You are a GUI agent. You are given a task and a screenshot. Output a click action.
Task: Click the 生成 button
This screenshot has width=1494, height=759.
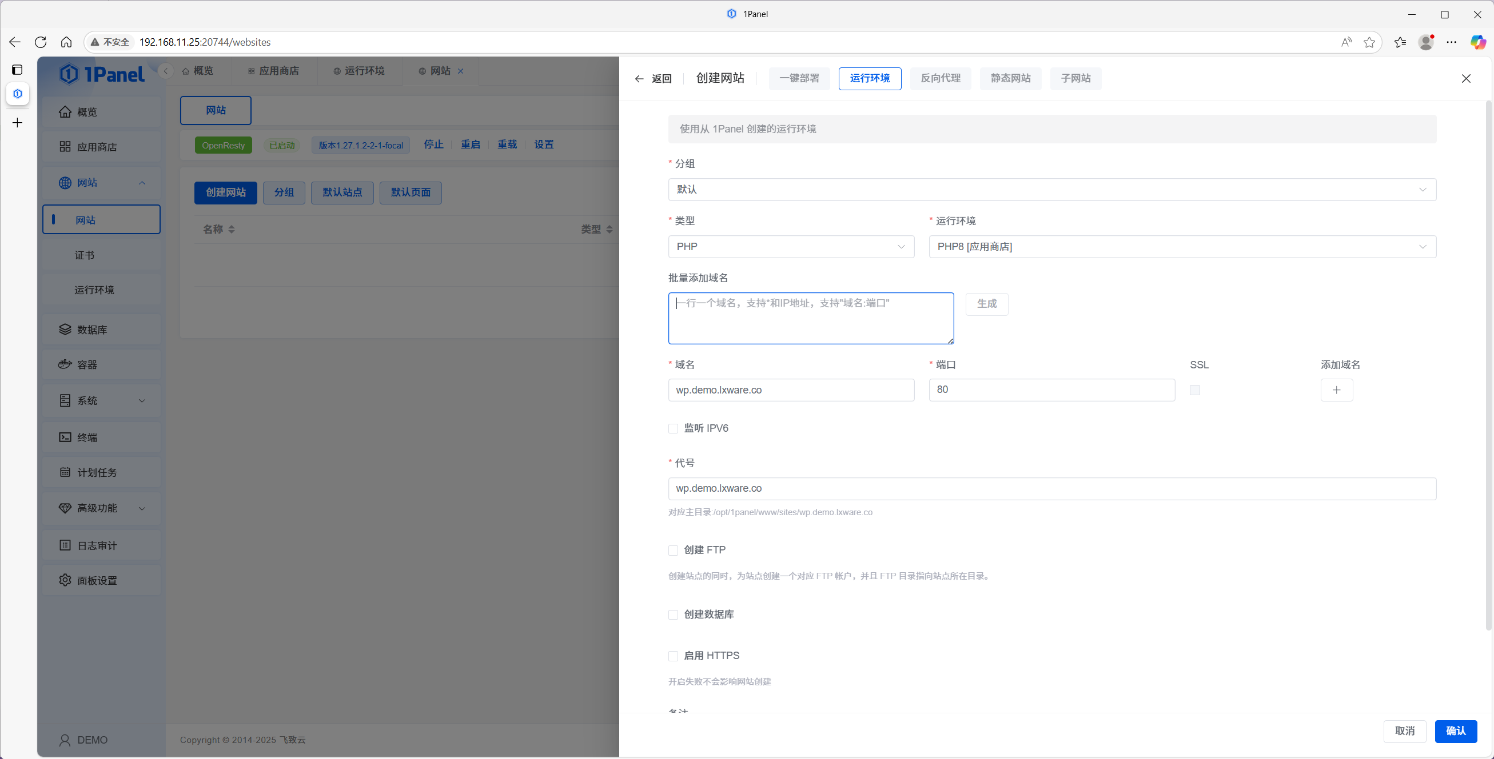(x=986, y=304)
